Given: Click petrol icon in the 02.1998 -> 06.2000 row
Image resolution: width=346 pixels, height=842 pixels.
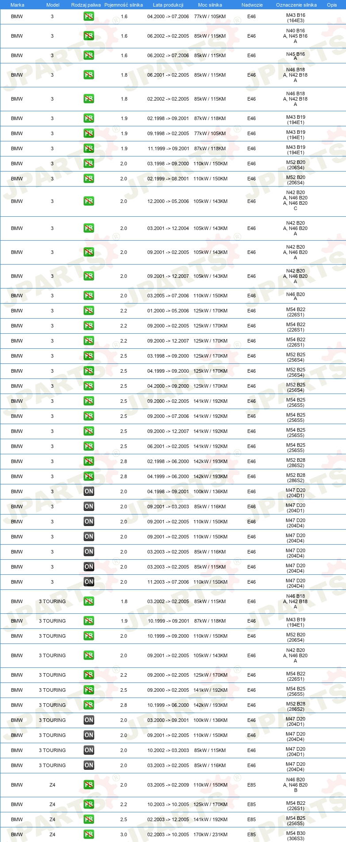Looking at the screenshot, I should coord(89,461).
